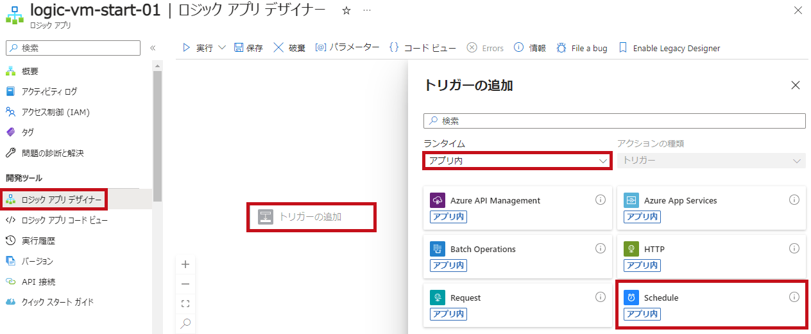Click 保存 save in toolbar
The image size is (811, 334).
248,48
